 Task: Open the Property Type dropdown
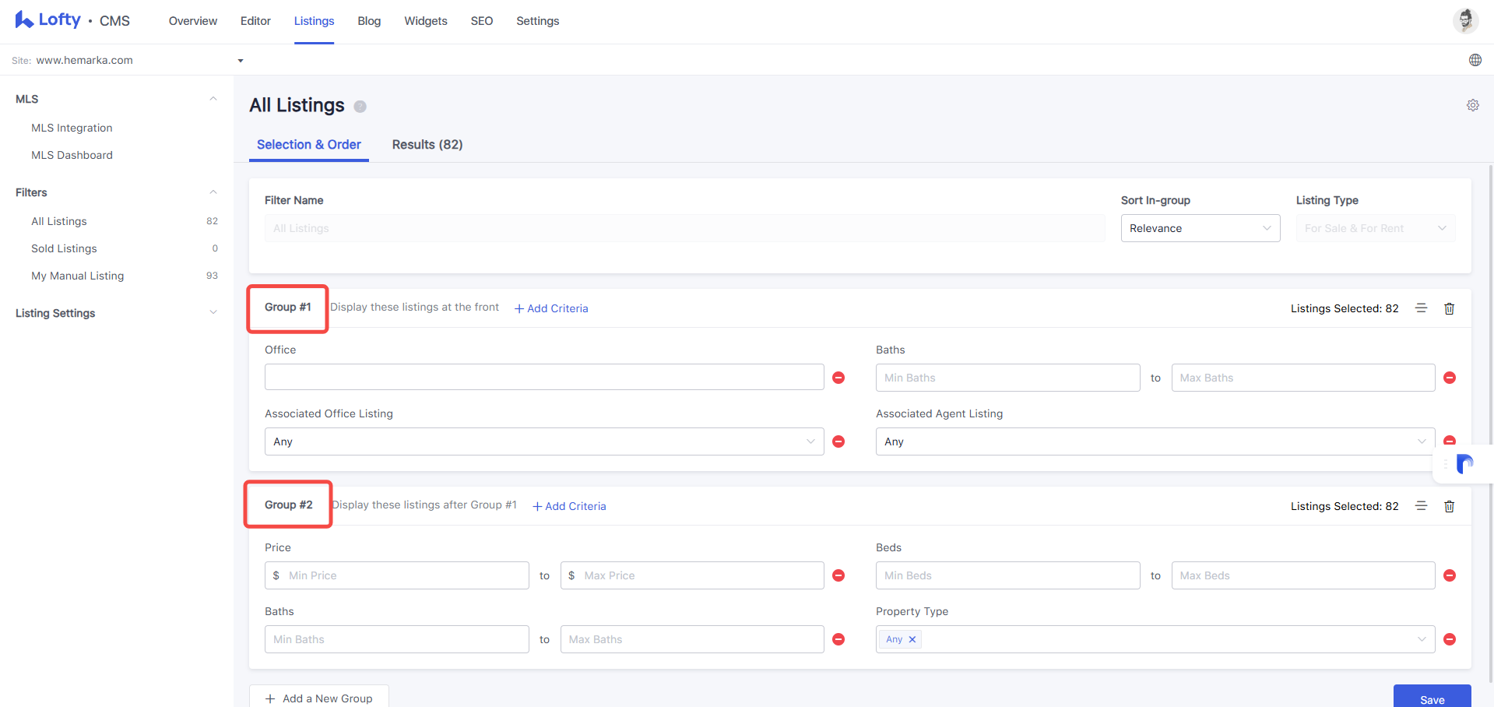coord(1155,639)
